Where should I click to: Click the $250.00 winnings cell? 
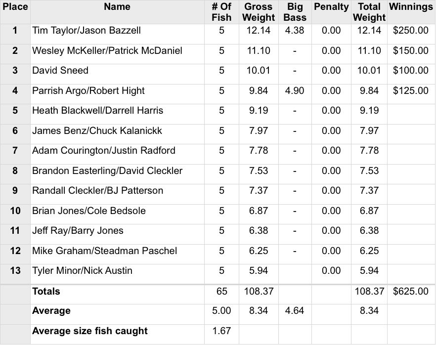[411, 31]
